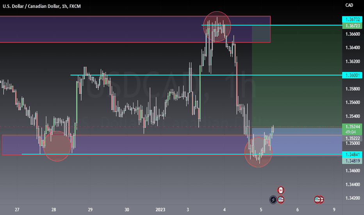The image size is (364, 215).
Task: Click date label 30 on time axis
Action: (x=127, y=210)
